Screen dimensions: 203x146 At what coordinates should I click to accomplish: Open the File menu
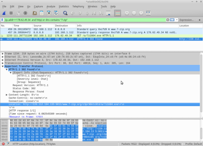click(4, 6)
